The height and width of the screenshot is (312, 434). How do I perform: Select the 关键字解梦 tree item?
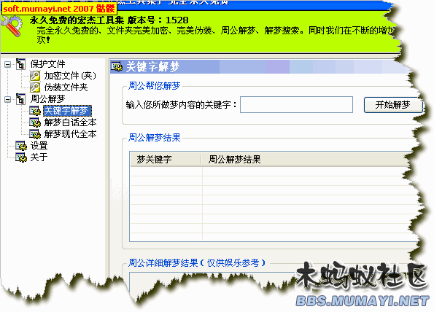click(67, 111)
